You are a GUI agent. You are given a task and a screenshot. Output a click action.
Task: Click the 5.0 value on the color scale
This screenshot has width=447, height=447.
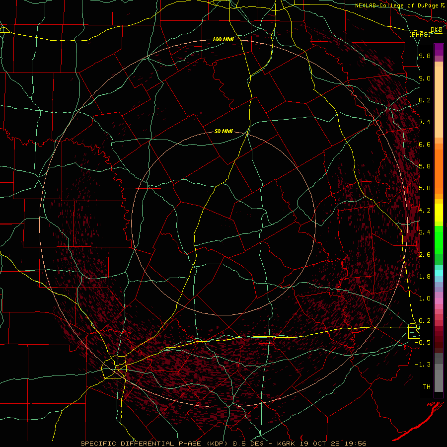click(x=425, y=188)
